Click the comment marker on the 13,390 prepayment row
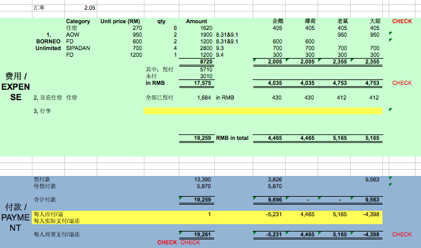Screen dimensions: 421x248 pos(390,178)
